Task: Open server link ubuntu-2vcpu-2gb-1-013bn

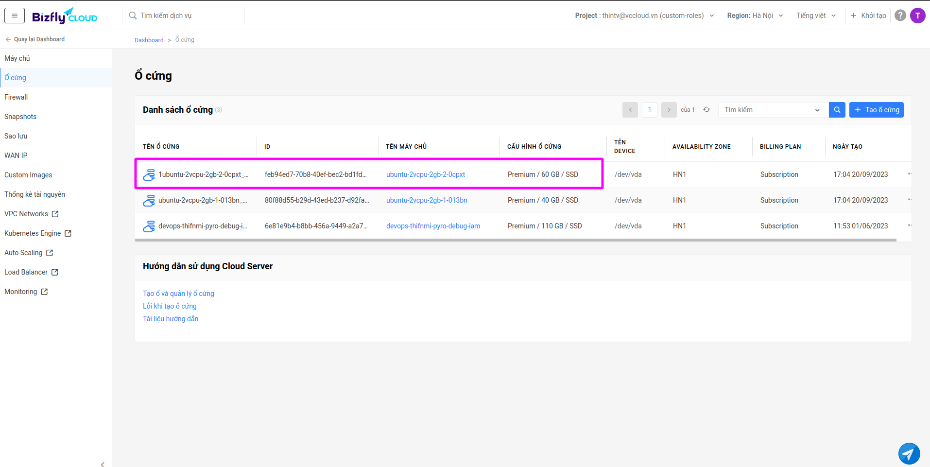Action: pyautogui.click(x=427, y=200)
